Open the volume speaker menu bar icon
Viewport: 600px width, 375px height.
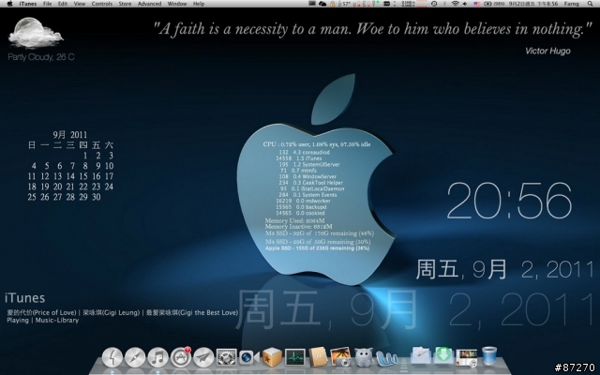(x=465, y=4)
